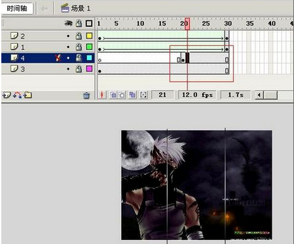
Task: Click the magenta outline swatch of layer 3
Action: click(x=89, y=69)
